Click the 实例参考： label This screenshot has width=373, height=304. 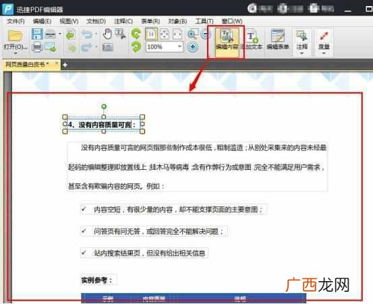[97, 280]
